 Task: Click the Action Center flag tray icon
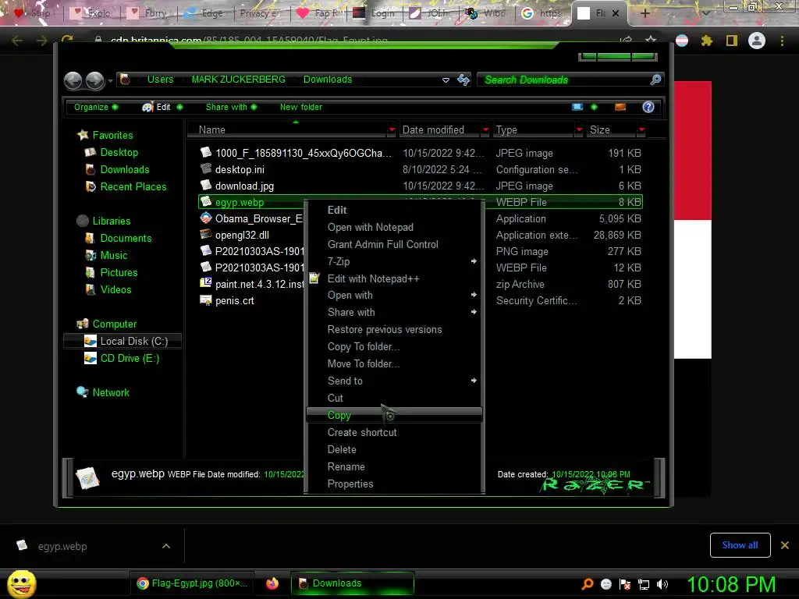click(x=625, y=584)
